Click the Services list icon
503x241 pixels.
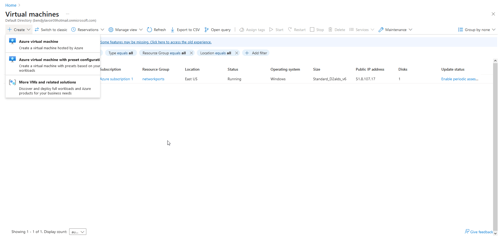pos(352,29)
